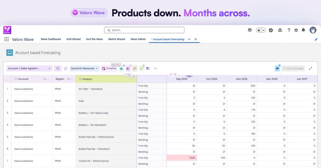The height and width of the screenshot is (168, 321).
Task: Open the Setup gear icon
Action: coord(296,30)
